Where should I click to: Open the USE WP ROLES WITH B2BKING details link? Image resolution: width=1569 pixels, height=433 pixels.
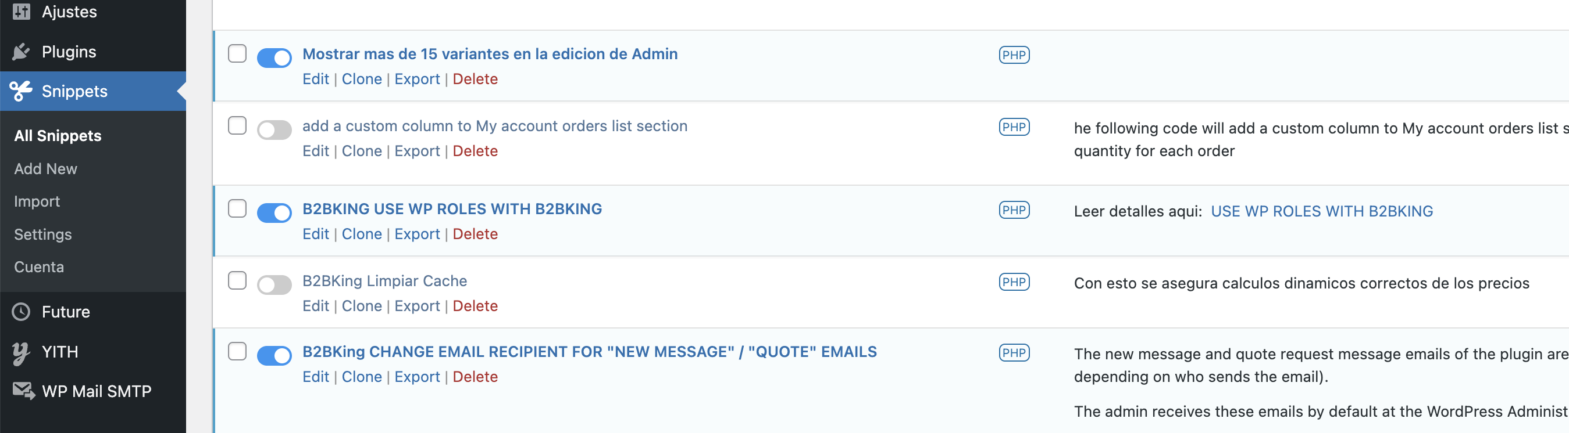(1322, 212)
